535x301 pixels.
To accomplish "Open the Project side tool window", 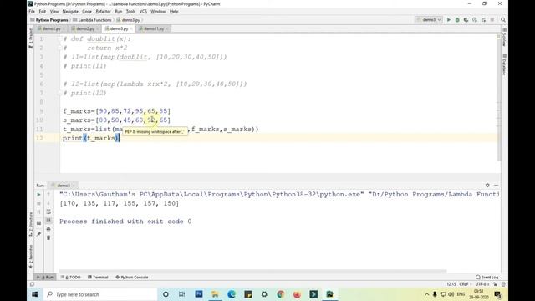I will pos(31,38).
